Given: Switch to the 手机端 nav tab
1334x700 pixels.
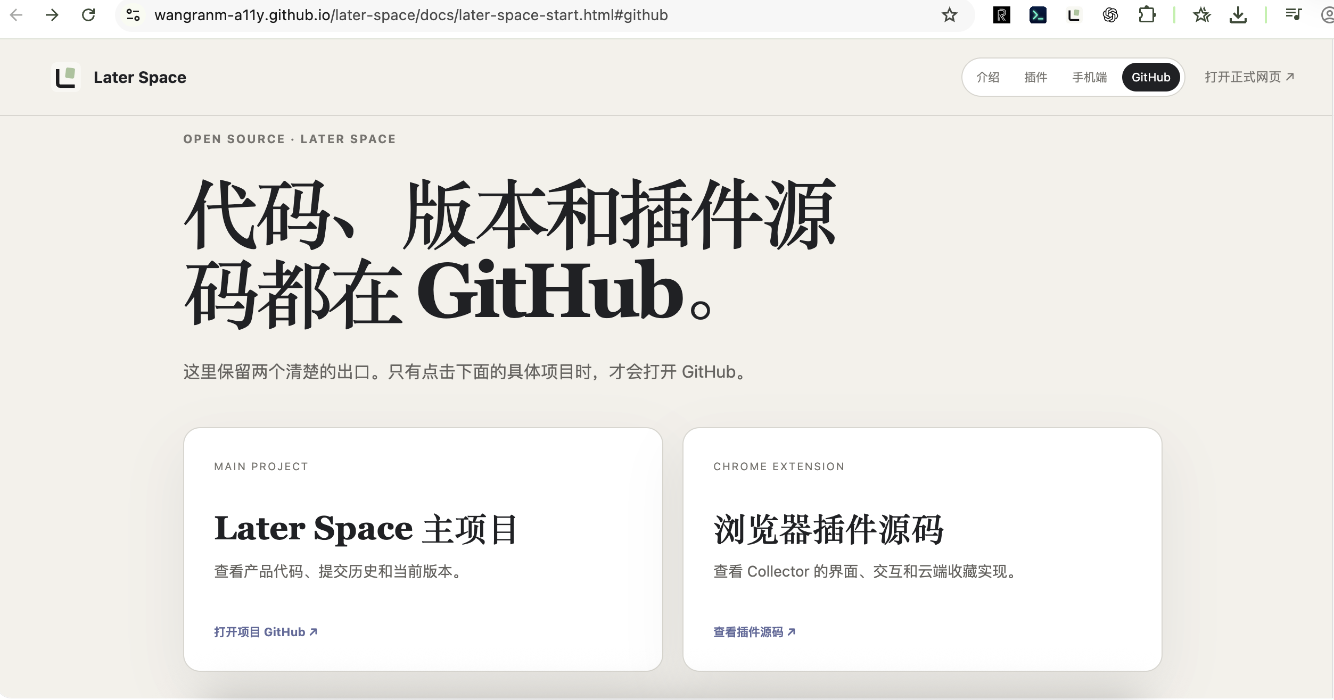Looking at the screenshot, I should pyautogui.click(x=1090, y=77).
